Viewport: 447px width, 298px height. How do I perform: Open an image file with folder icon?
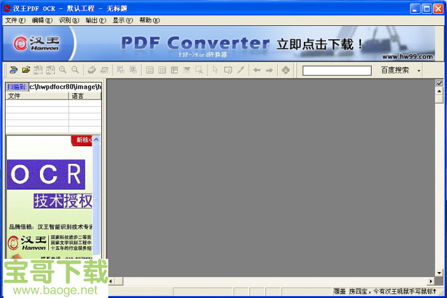[26, 70]
